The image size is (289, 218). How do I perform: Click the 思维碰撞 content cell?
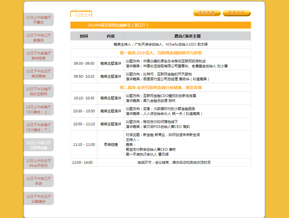click(x=111, y=145)
